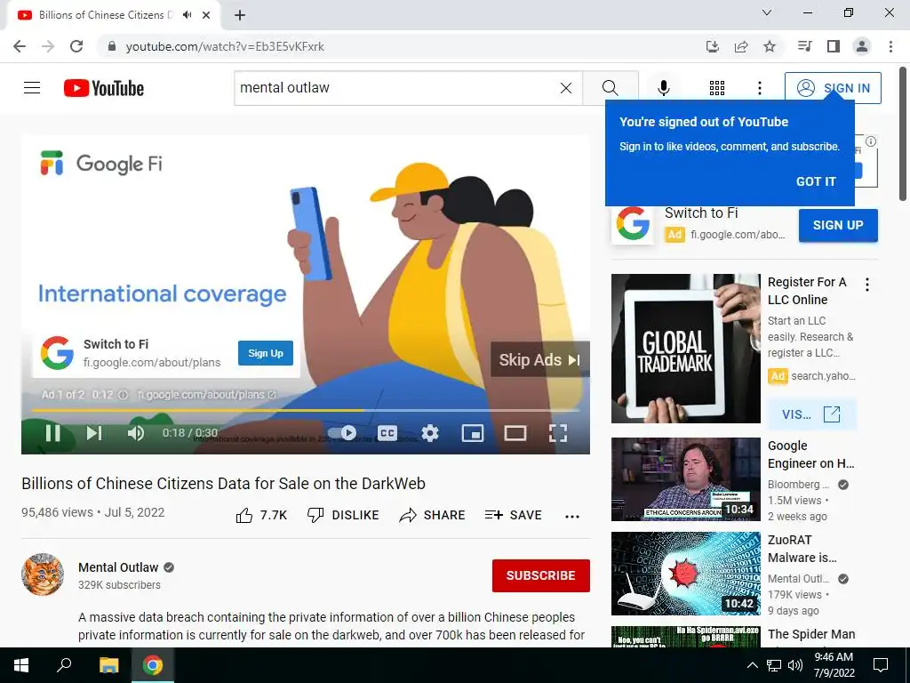Mute the video player volume
This screenshot has width=910, height=683.
[136, 433]
